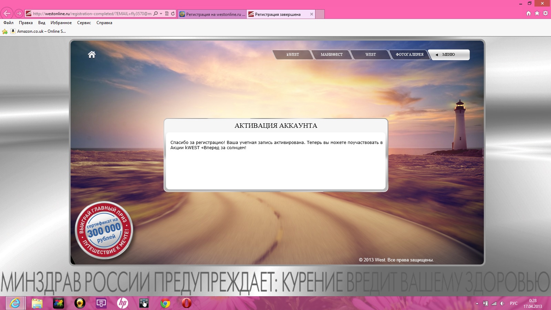Close the 'Регистрация завершена' tab
The width and height of the screenshot is (551, 310).
[312, 14]
